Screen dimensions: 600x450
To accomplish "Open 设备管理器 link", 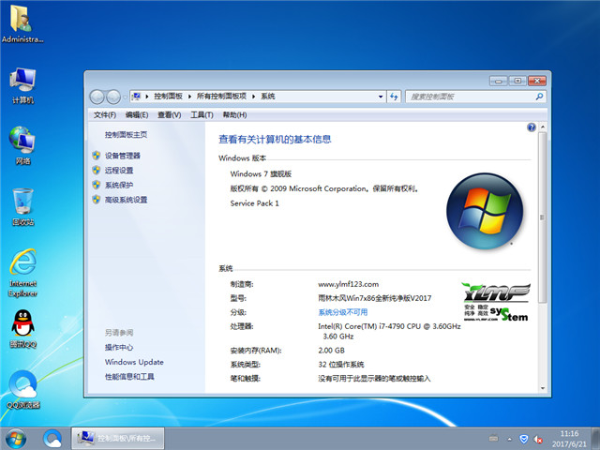I will coord(123,156).
